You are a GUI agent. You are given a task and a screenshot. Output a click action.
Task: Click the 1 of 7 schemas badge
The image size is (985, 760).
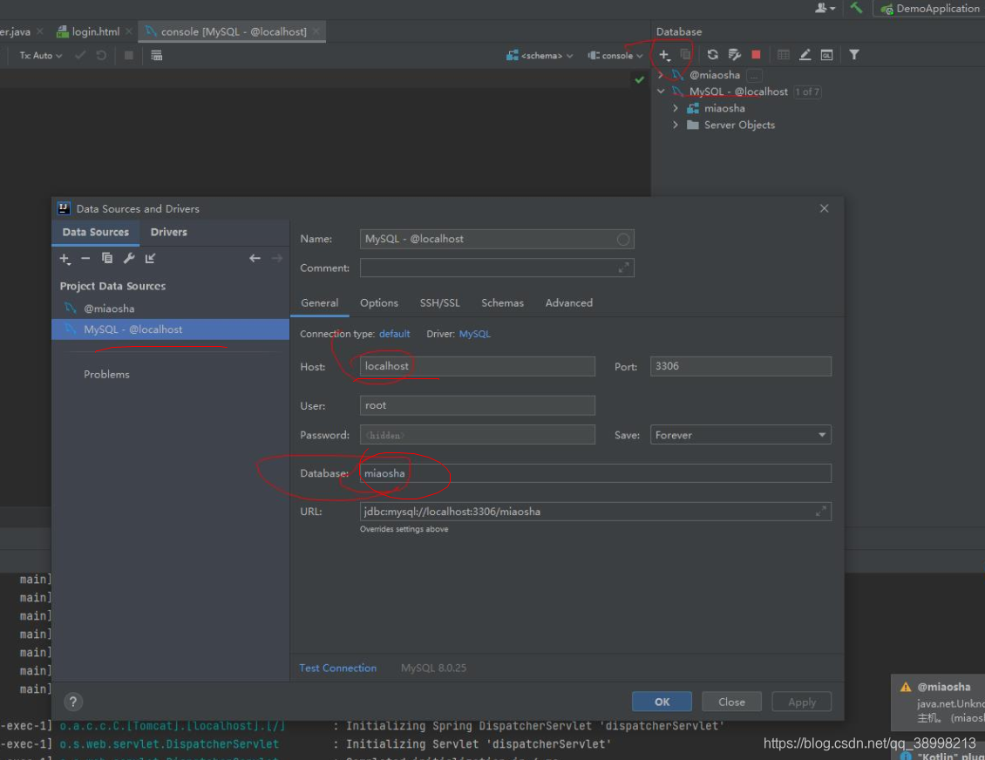pyautogui.click(x=807, y=92)
